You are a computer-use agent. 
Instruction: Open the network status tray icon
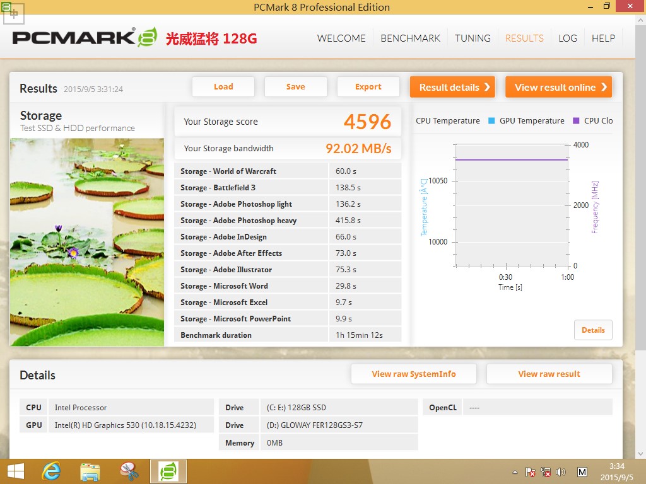coord(546,472)
